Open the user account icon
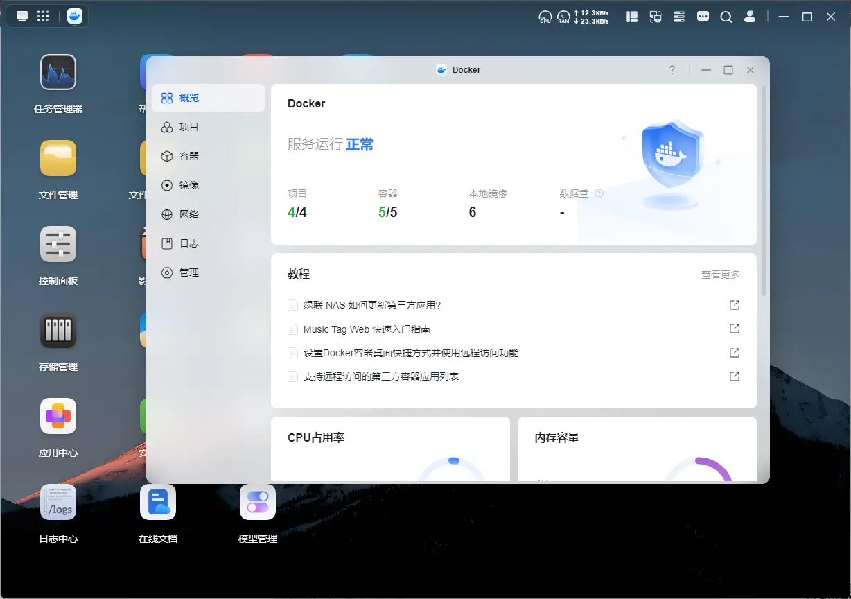This screenshot has width=851, height=599. pos(750,17)
